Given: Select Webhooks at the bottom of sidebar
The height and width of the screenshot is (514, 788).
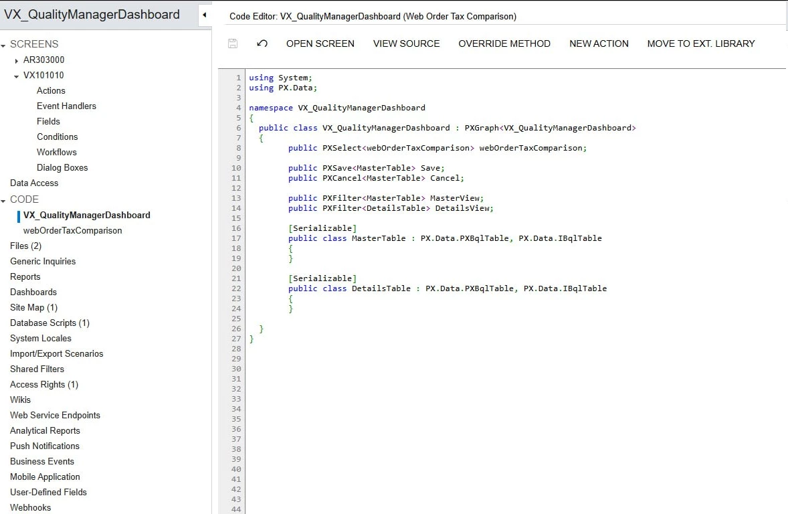Looking at the screenshot, I should pyautogui.click(x=30, y=507).
